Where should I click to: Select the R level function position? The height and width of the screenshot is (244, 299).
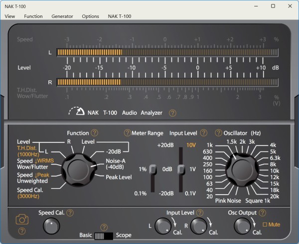click(x=69, y=142)
